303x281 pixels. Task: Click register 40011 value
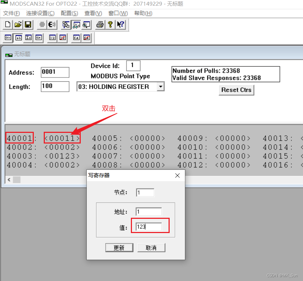pyautogui.click(x=233, y=156)
